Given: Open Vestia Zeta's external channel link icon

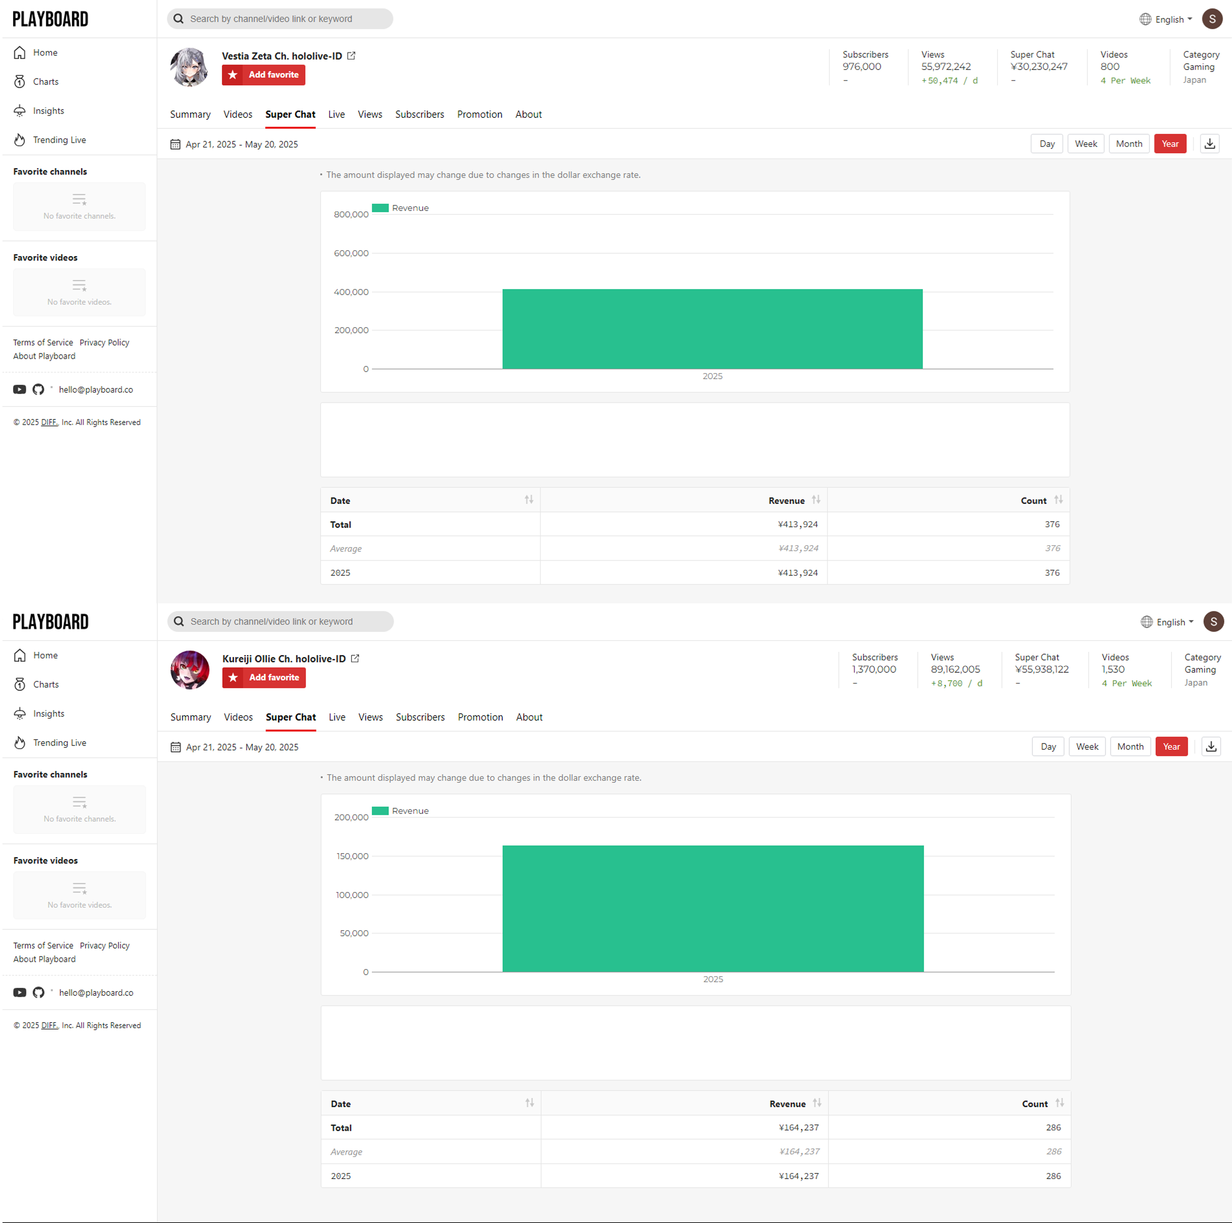Looking at the screenshot, I should (351, 56).
